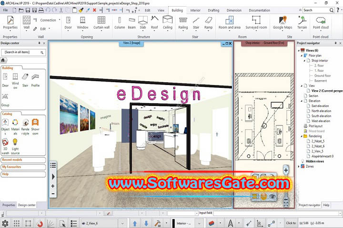Toggle the list panel button in 3D view
The height and width of the screenshot is (228, 343).
(x=53, y=165)
